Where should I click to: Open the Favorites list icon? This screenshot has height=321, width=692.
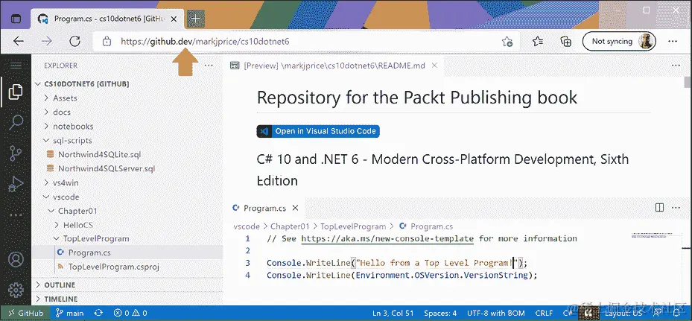538,42
